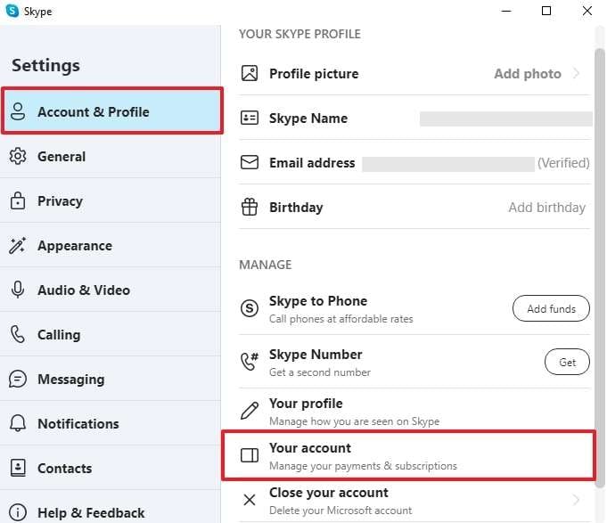Click the Profile picture image icon
This screenshot has height=523, width=607.
coord(250,74)
